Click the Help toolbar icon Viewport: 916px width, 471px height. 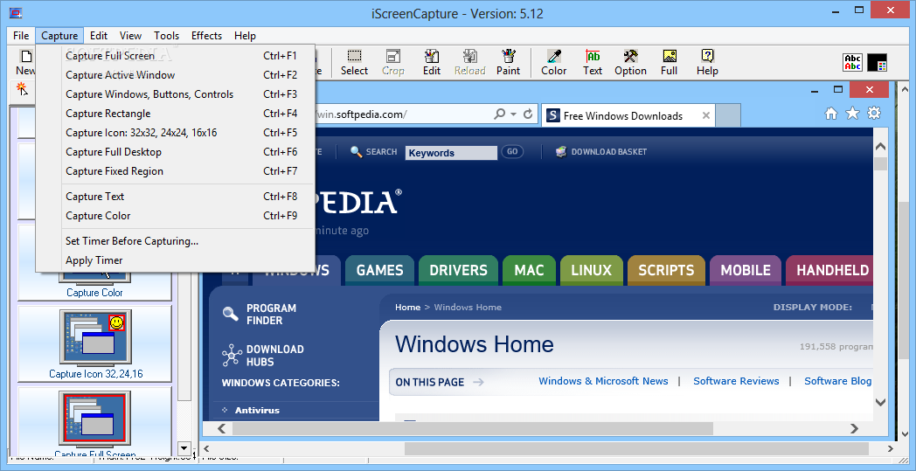[x=707, y=63]
